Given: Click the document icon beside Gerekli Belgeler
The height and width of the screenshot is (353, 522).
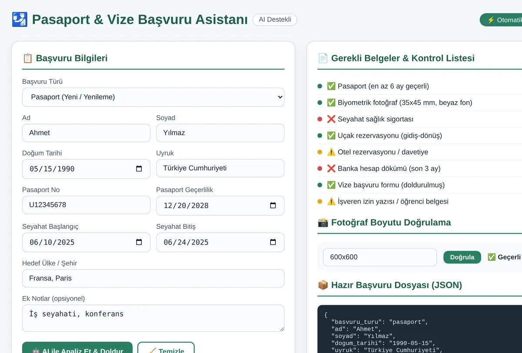Looking at the screenshot, I should point(323,58).
